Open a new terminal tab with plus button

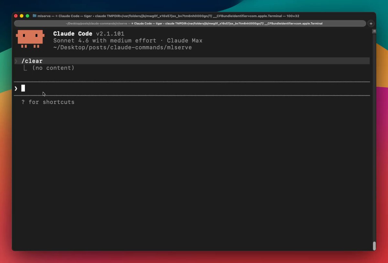[x=371, y=24]
